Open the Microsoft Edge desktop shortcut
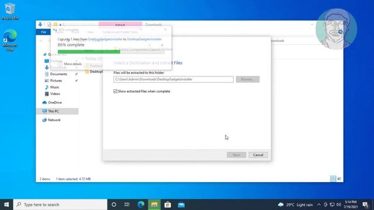 [10, 40]
